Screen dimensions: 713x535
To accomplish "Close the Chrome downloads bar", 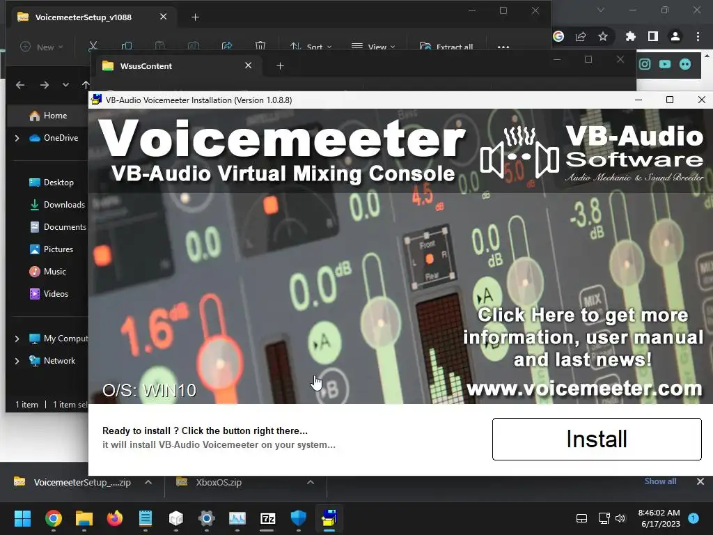I will point(700,481).
